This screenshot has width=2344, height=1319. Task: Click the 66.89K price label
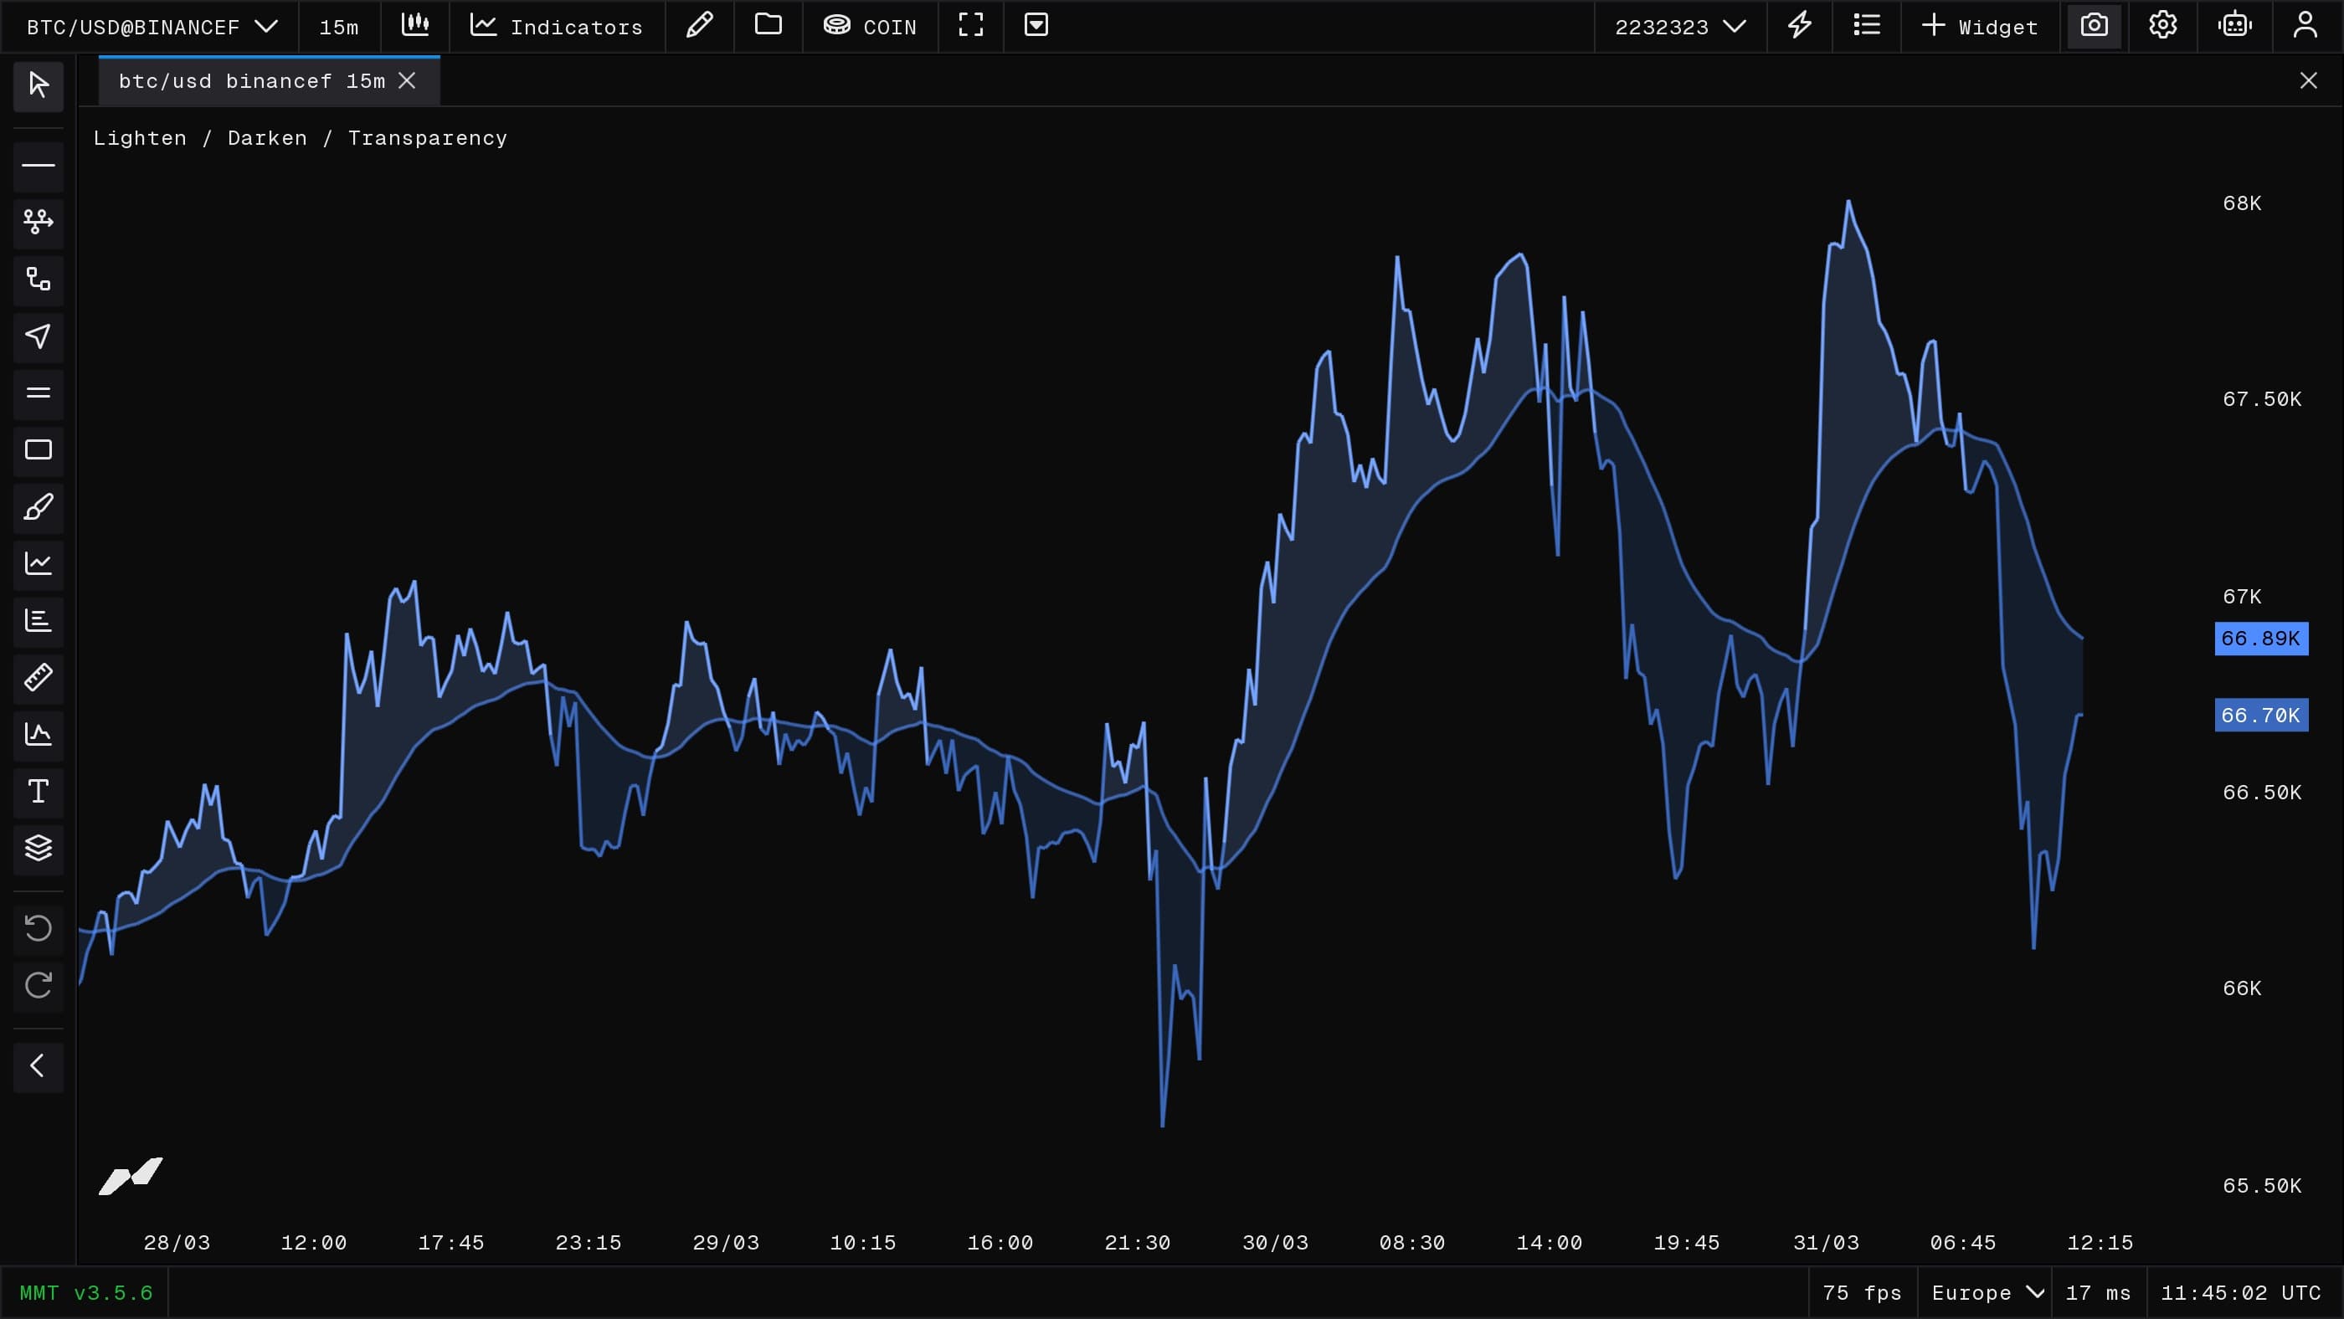(x=2261, y=639)
